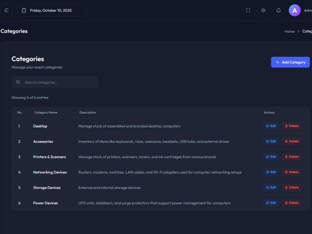Switch theme with the sun icon
This screenshot has width=312, height=234.
(263, 10)
